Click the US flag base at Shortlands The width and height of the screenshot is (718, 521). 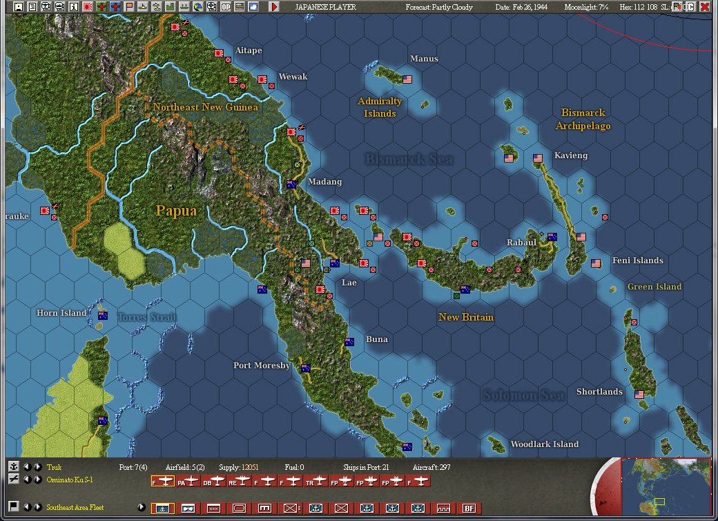(639, 394)
